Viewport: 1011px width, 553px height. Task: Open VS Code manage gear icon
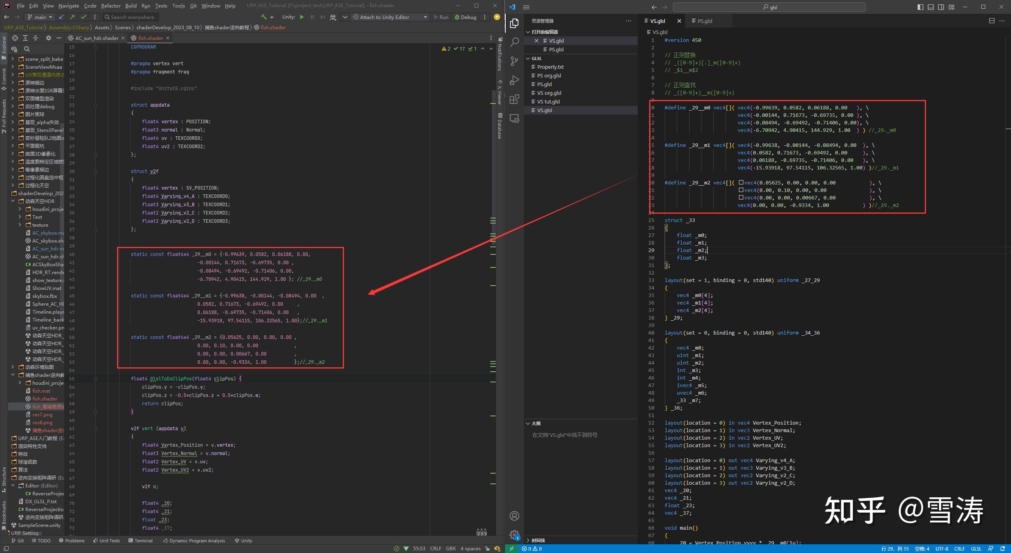click(x=514, y=535)
